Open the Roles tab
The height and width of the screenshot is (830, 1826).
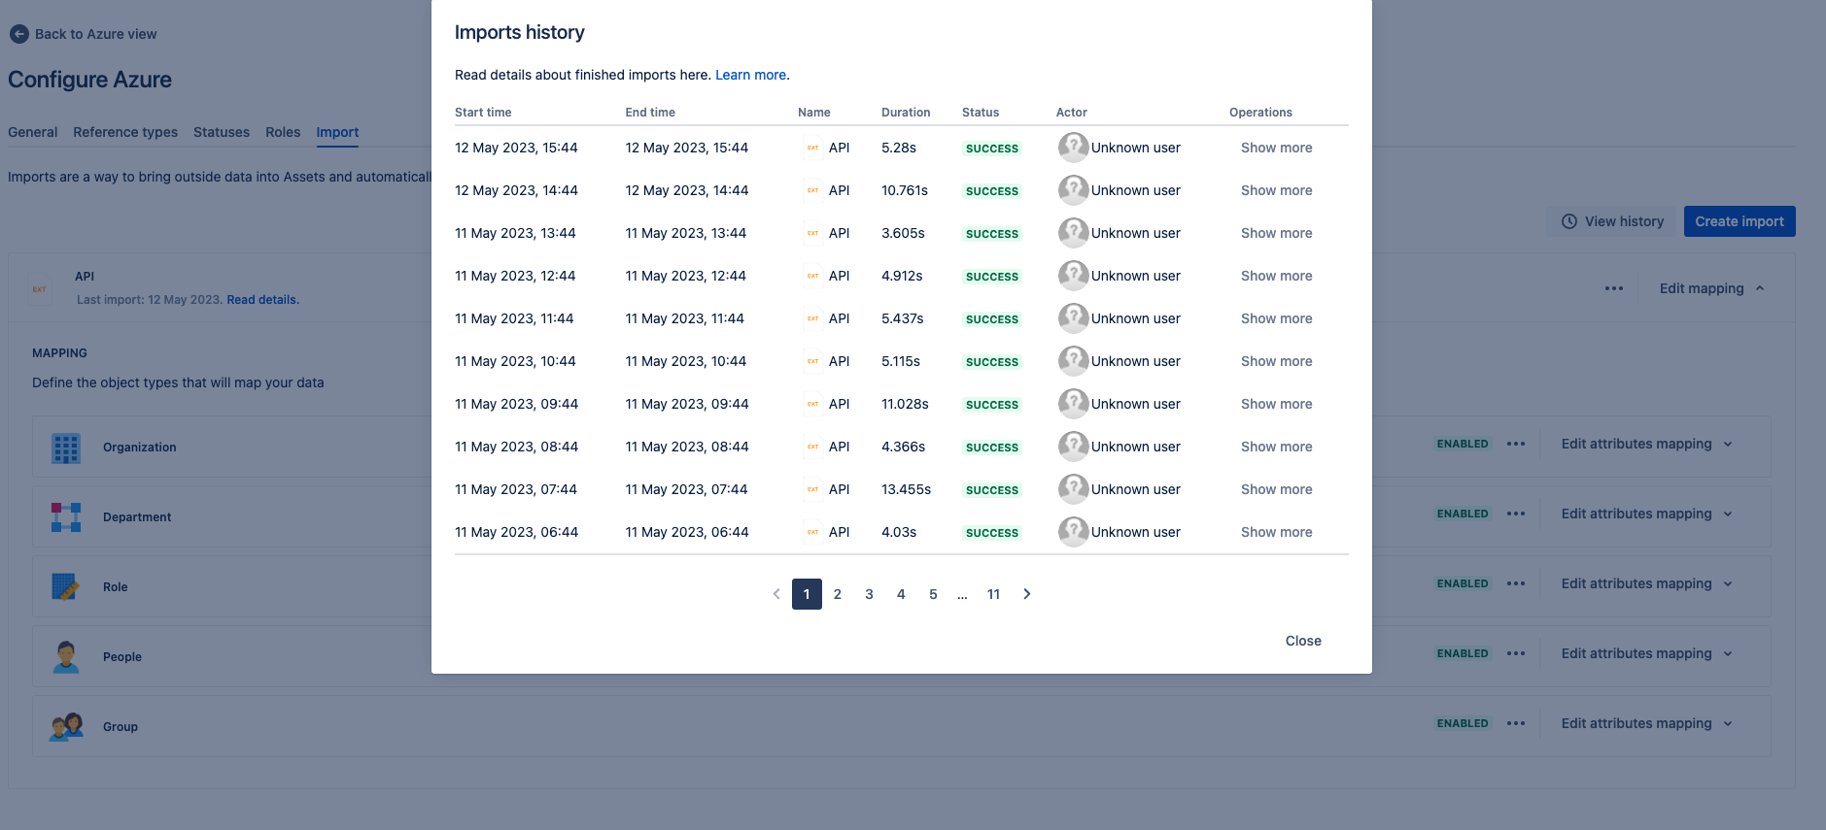pos(283,132)
